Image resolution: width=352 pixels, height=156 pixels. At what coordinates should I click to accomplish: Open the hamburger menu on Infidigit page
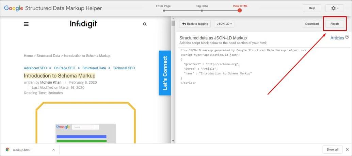tap(26, 24)
